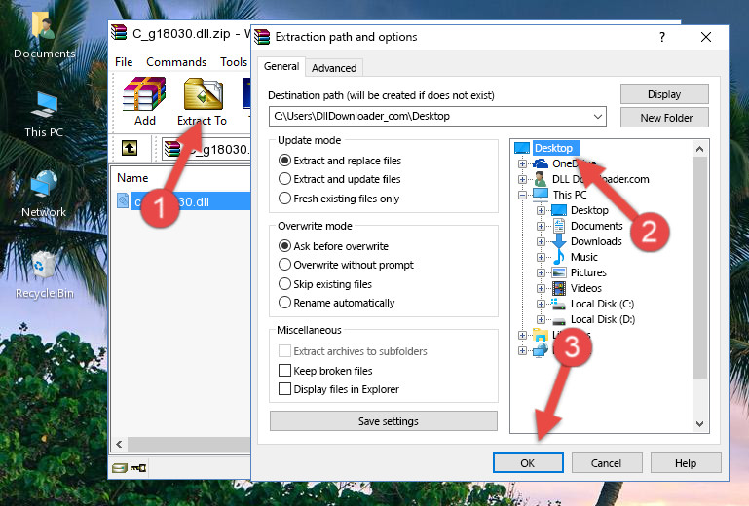Select the This PC desktop icon
Screen dimensions: 749x506
[x=44, y=115]
